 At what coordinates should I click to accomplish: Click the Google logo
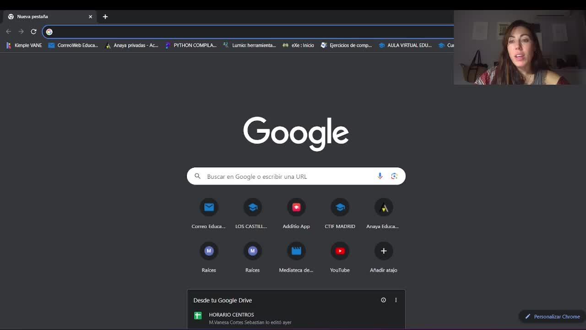296,133
